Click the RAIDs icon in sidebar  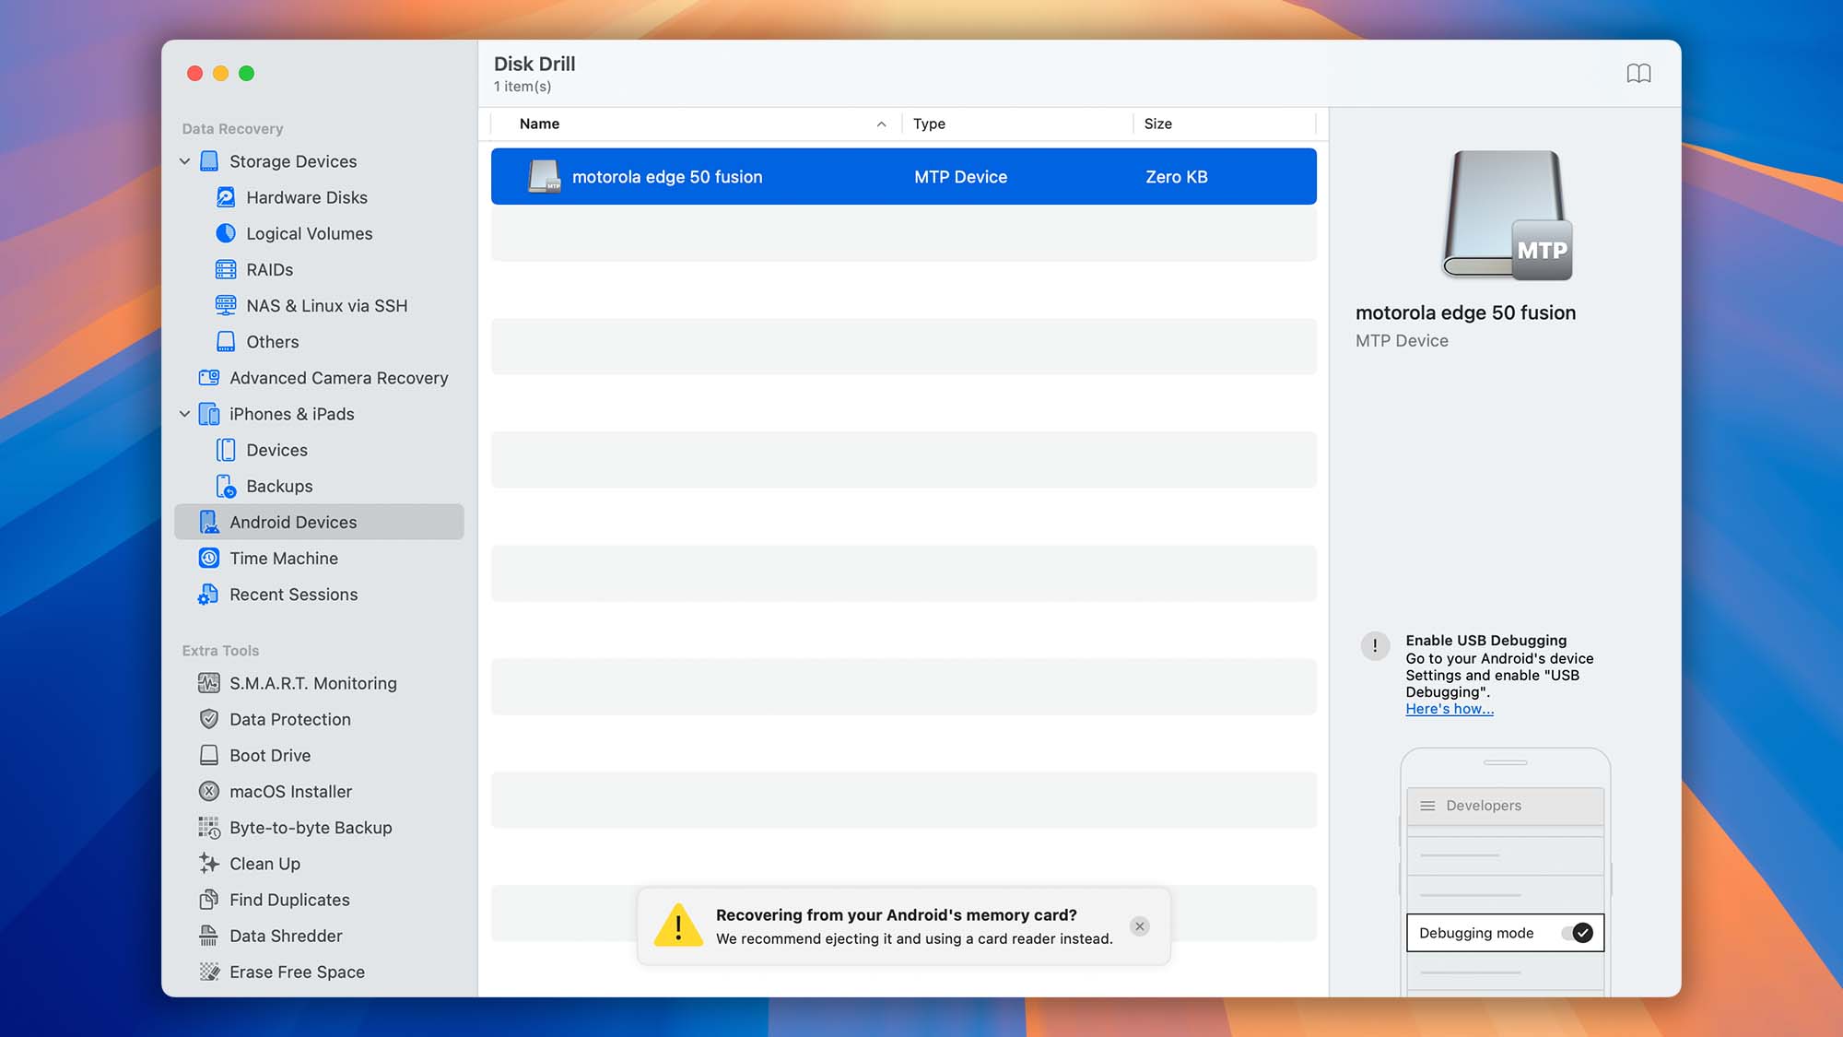[226, 269]
